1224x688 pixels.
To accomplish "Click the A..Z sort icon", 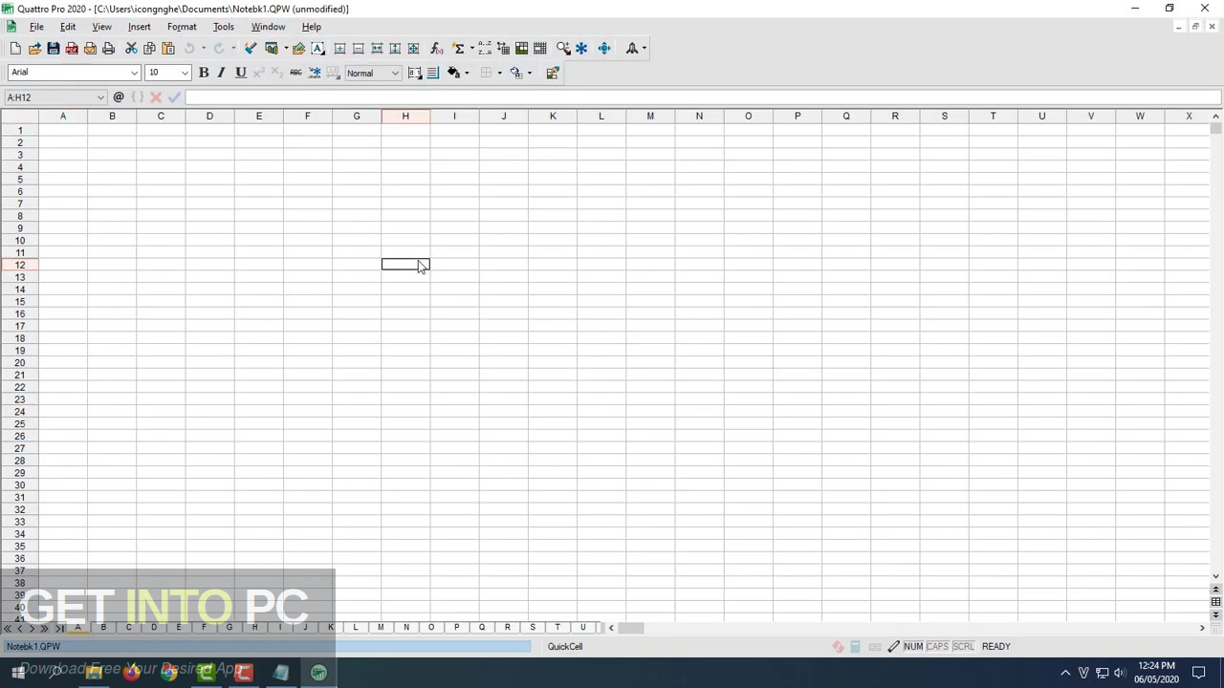I will pos(485,49).
